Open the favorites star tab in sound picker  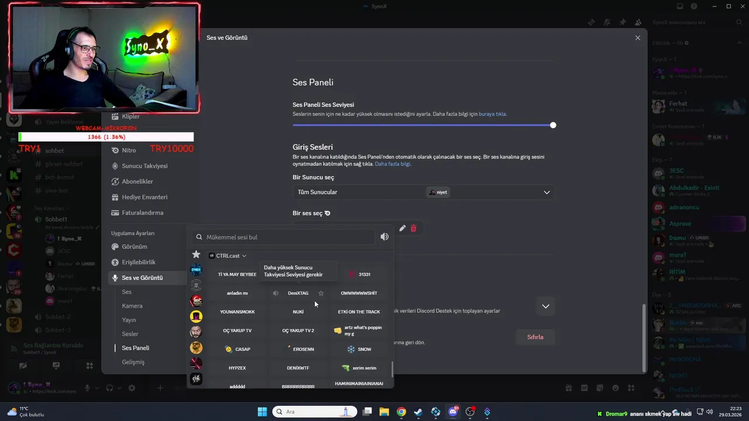point(196,255)
